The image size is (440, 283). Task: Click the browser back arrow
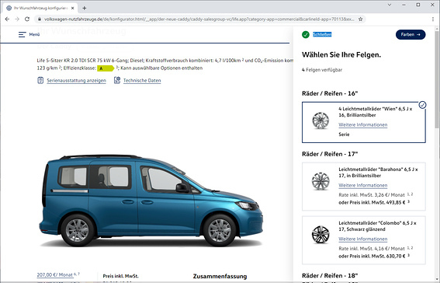[7, 19]
